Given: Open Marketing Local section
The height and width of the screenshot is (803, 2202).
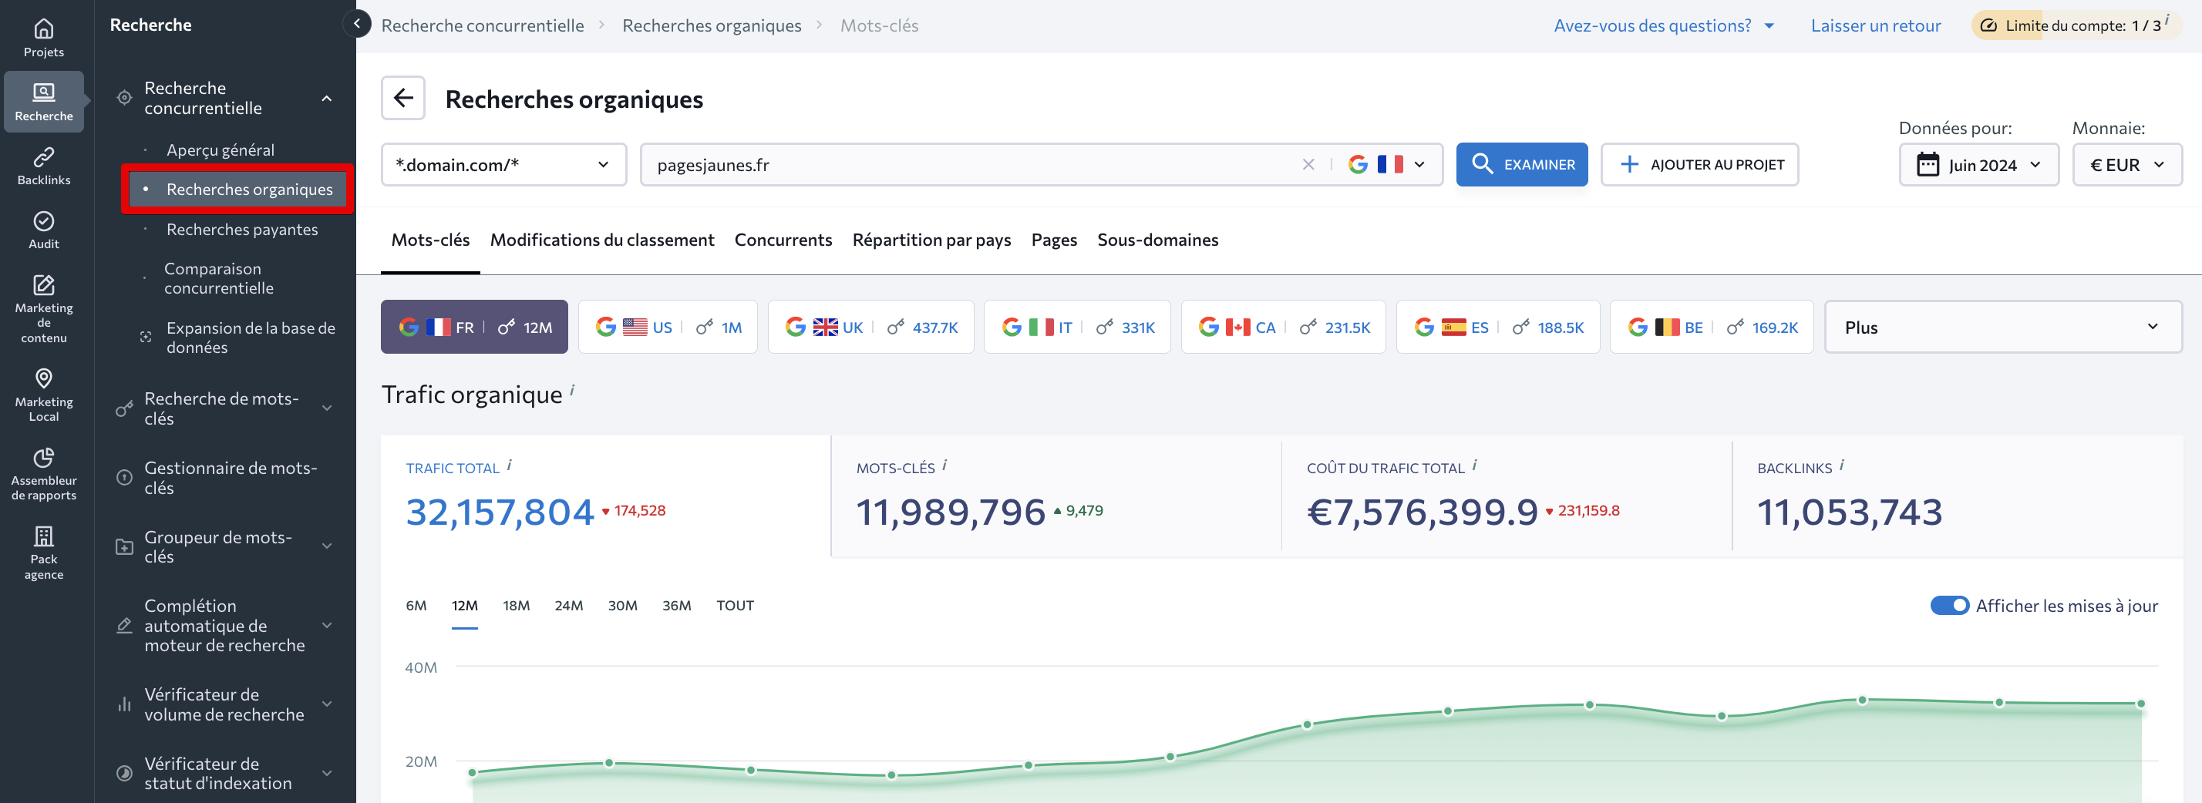Looking at the screenshot, I should click(x=44, y=395).
